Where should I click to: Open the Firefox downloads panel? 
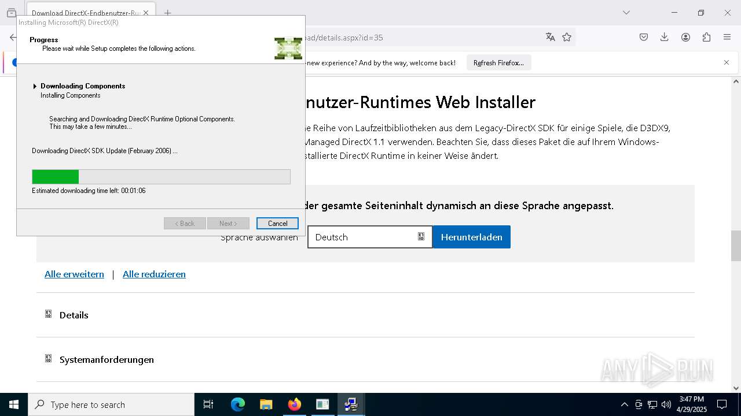pyautogui.click(x=665, y=37)
